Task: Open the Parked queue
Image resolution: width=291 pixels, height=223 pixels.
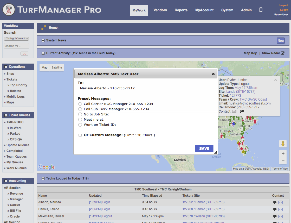Action: (x=15, y=134)
